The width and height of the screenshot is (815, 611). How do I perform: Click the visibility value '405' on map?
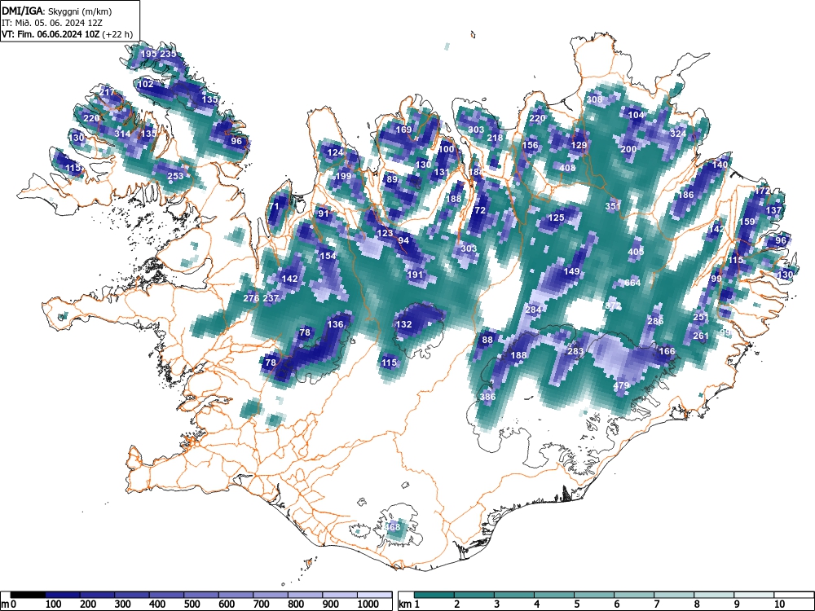(637, 252)
